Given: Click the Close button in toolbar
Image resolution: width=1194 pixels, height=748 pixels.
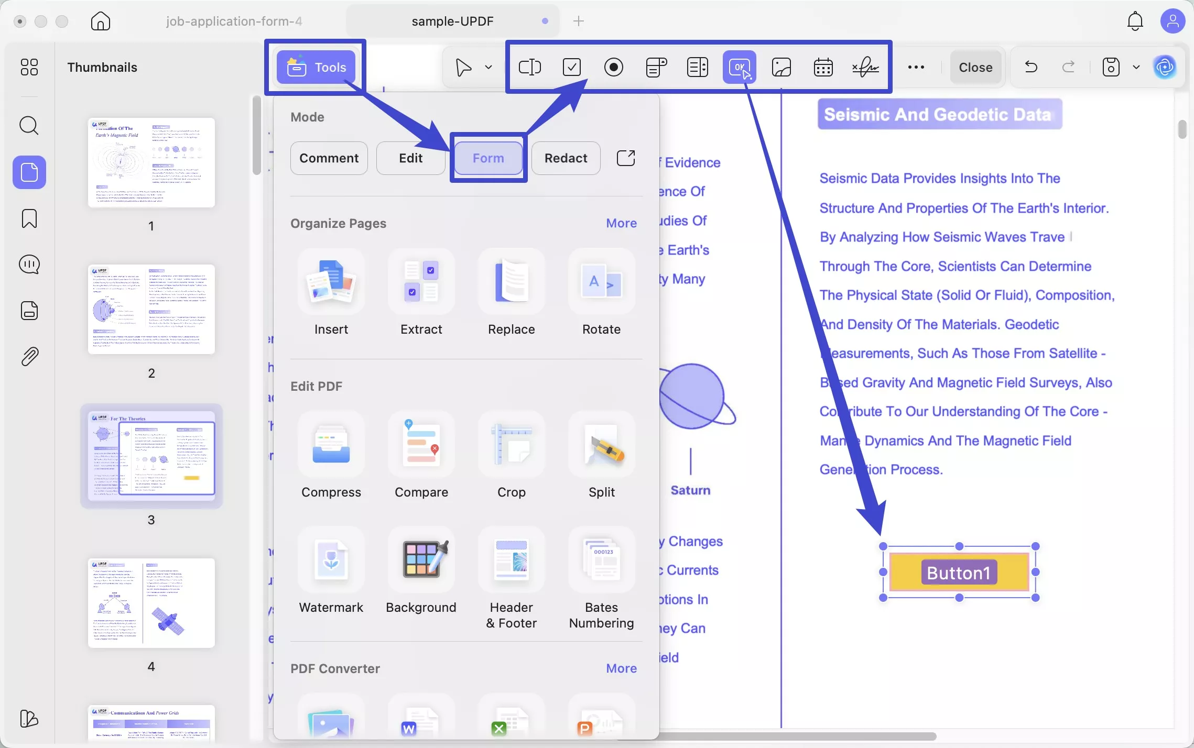Looking at the screenshot, I should (975, 67).
